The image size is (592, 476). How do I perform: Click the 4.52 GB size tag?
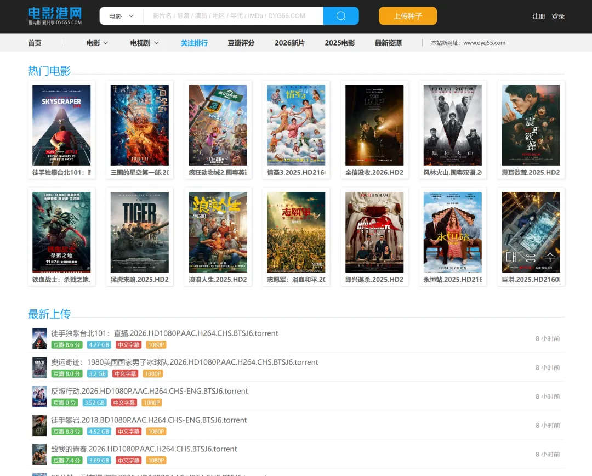(x=99, y=432)
